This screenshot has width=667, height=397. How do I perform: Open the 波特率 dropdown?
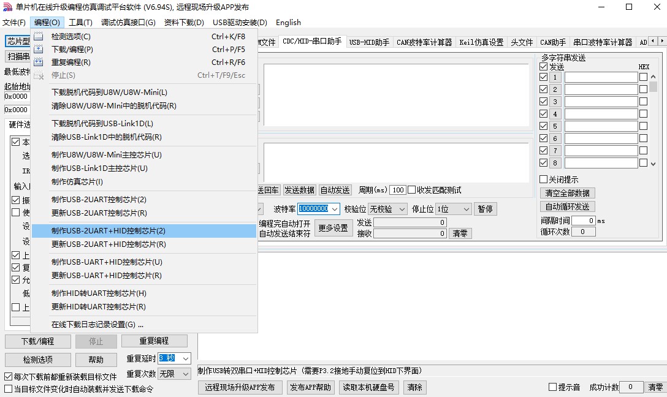pos(335,209)
